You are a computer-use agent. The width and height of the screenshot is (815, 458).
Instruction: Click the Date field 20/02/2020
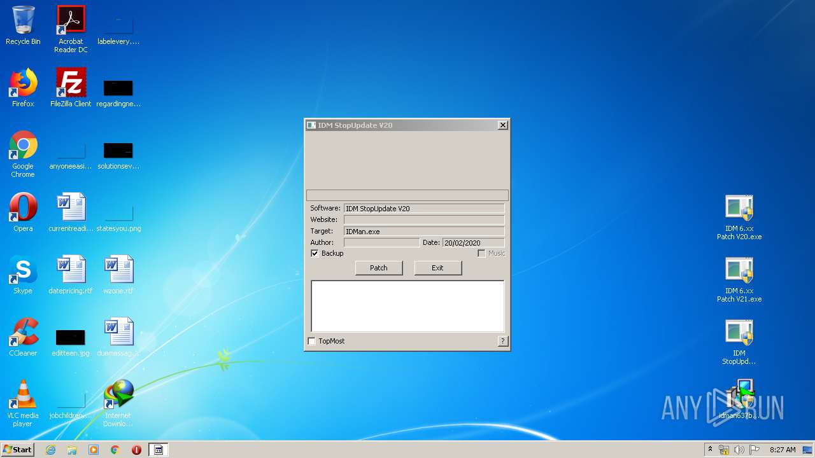tap(474, 243)
